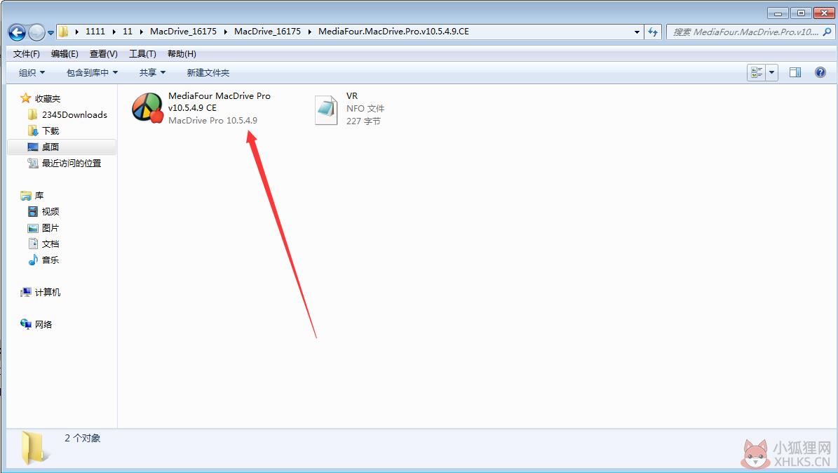
Task: Open the 帮助(H) menu
Action: point(182,53)
